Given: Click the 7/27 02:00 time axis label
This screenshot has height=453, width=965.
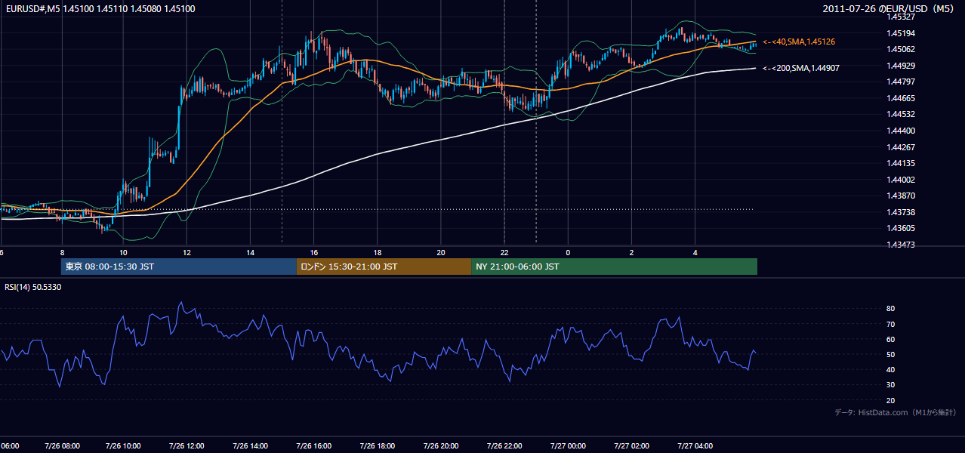Looking at the screenshot, I should coord(631,446).
